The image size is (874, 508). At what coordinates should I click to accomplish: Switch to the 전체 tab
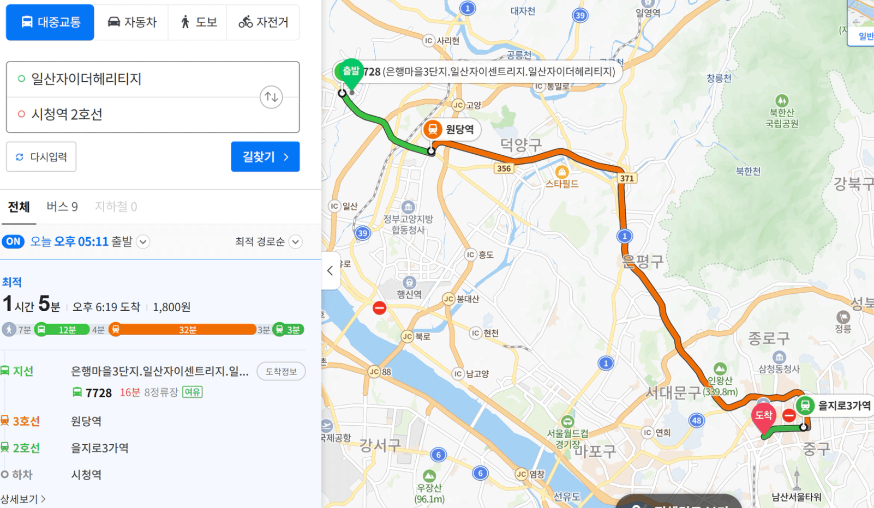19,207
